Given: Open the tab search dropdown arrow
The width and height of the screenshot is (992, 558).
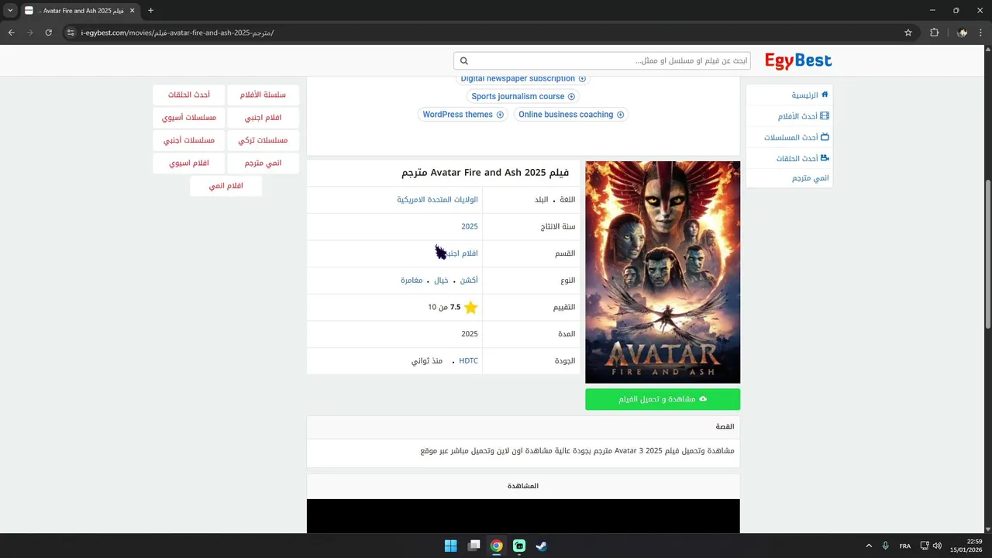Looking at the screenshot, I should [x=10, y=11].
